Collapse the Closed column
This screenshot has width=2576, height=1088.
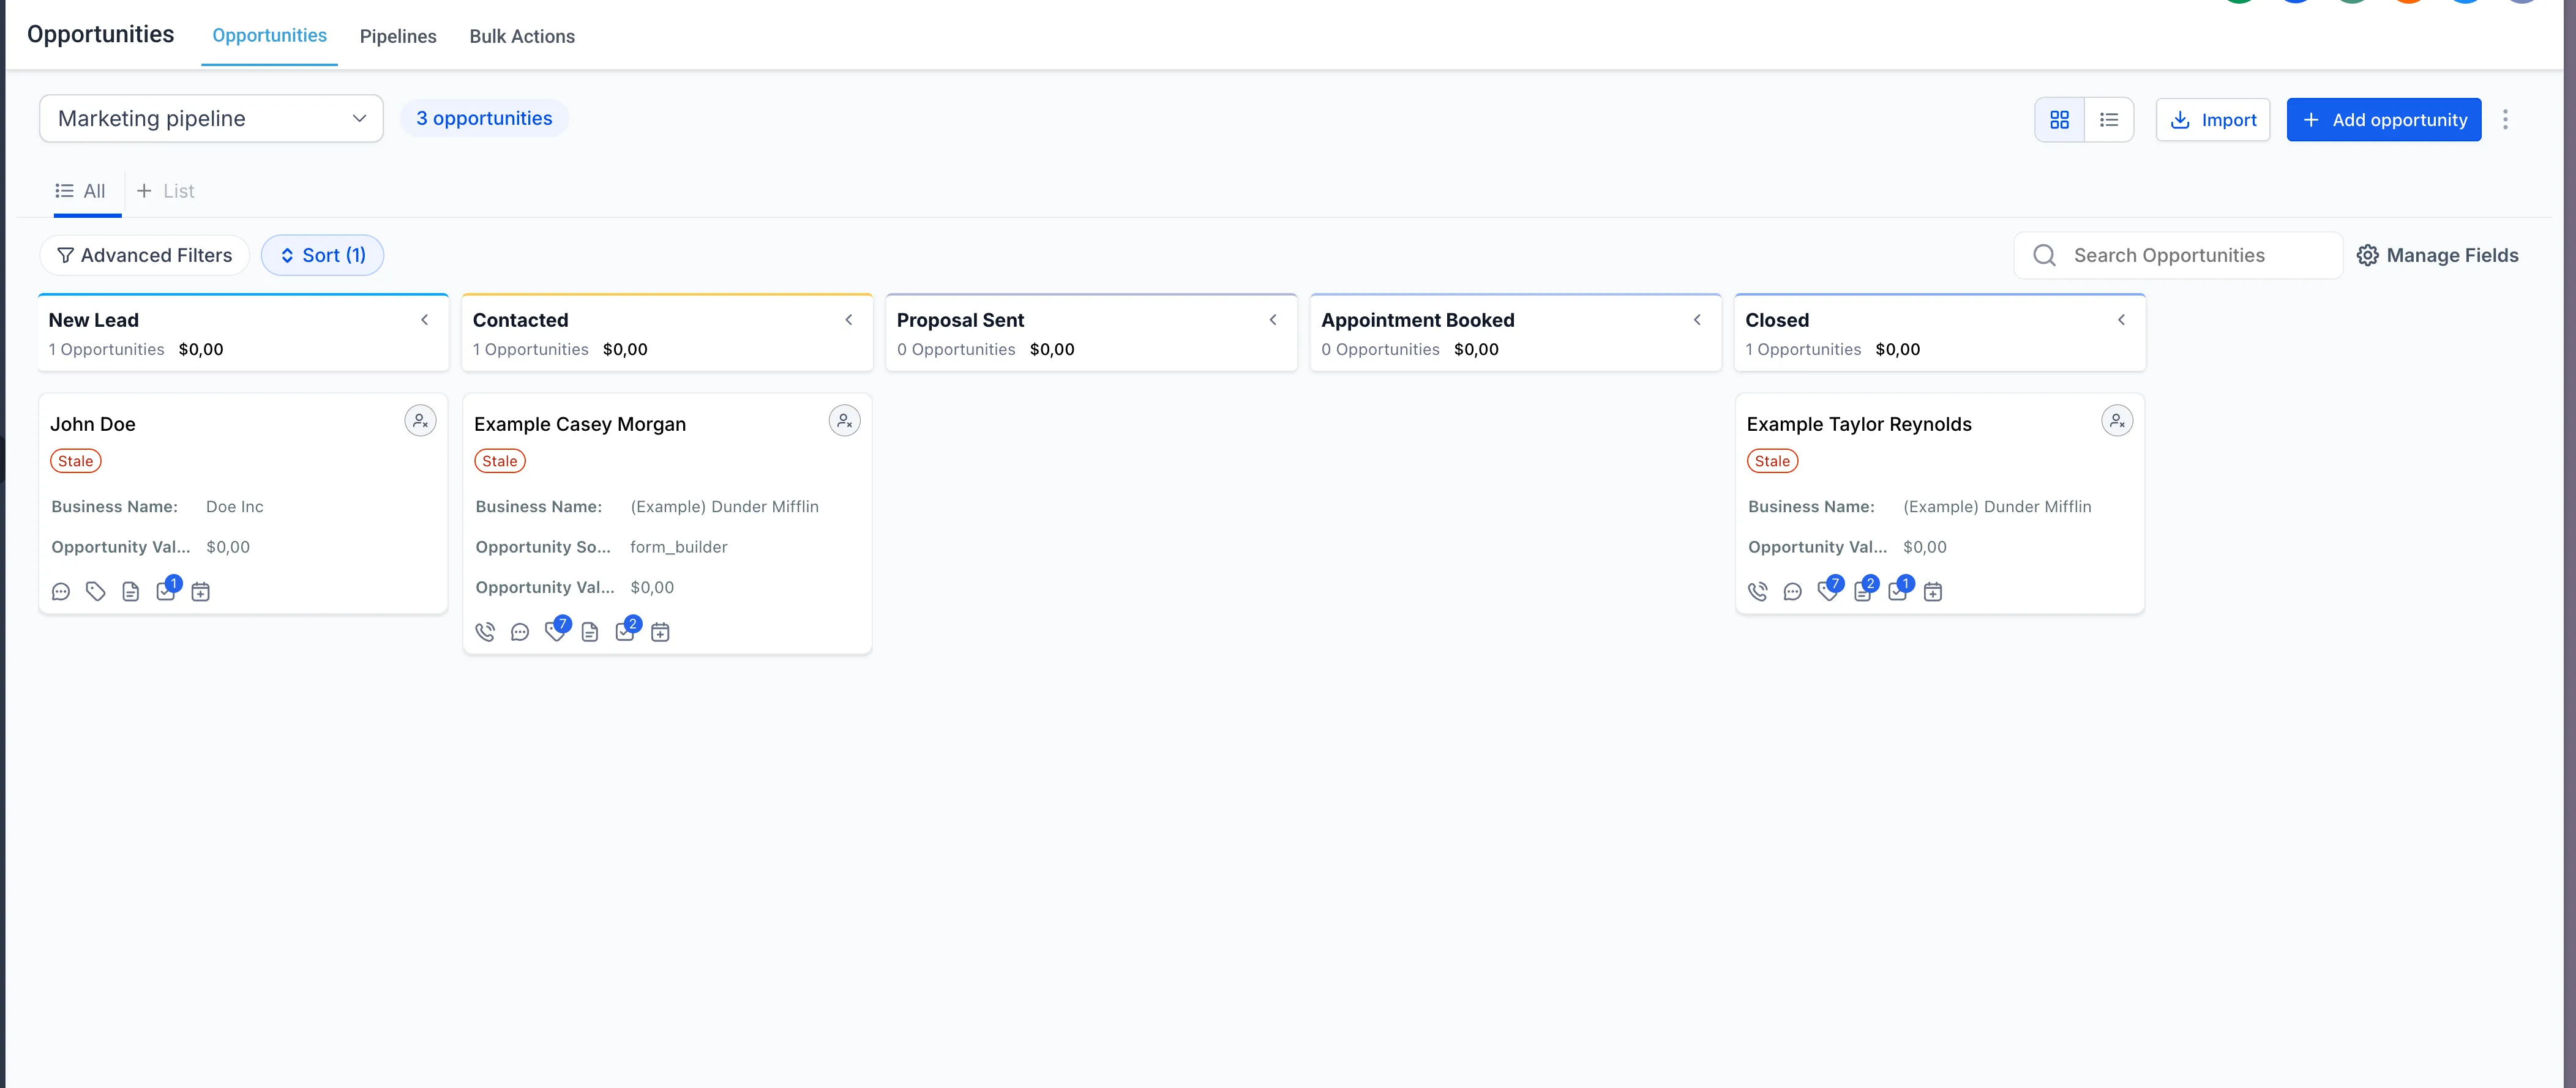pos(2121,319)
